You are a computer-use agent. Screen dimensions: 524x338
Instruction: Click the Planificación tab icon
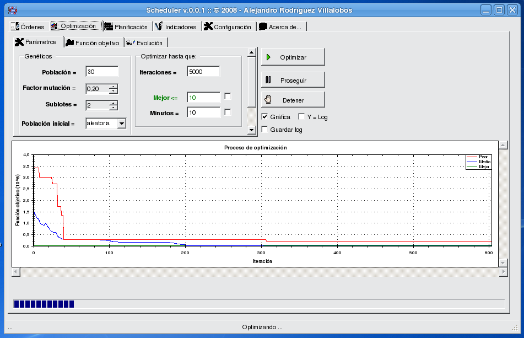click(x=109, y=26)
